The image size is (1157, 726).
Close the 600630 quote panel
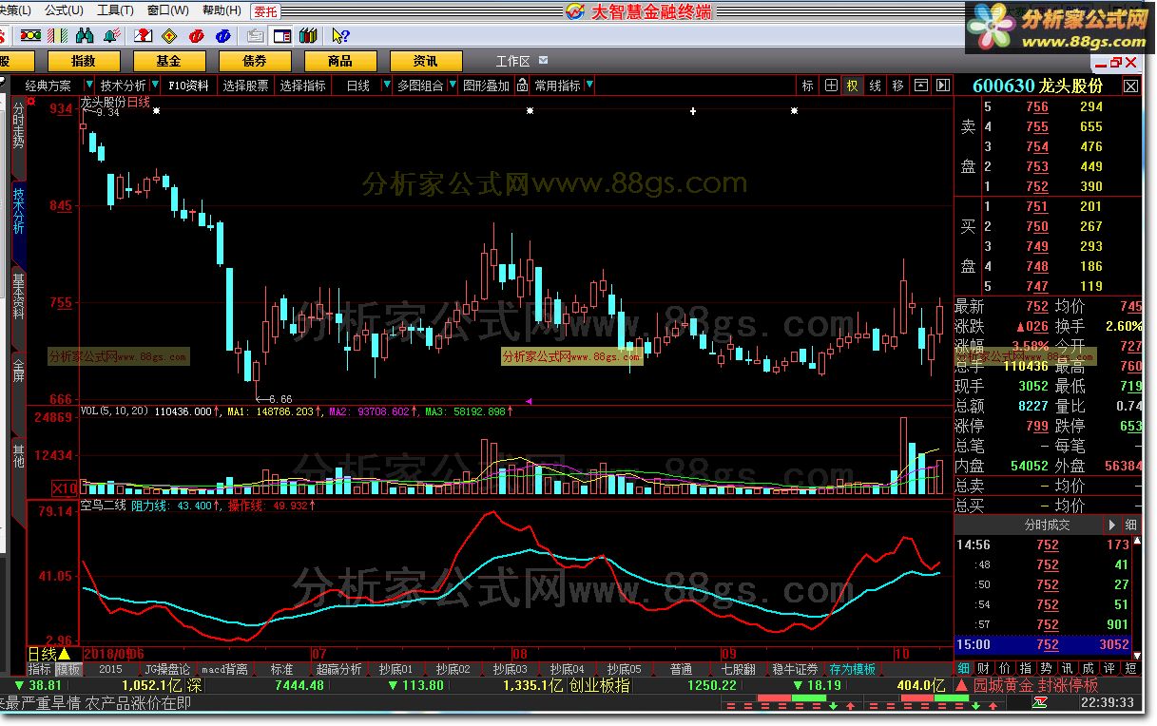click(1131, 86)
